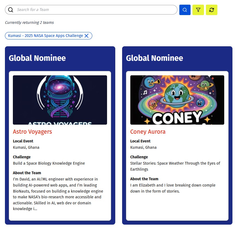Click 'Kumasi, Ghana' under Astro Voyagers
Viewport: 236px width, 229px height.
[26, 147]
